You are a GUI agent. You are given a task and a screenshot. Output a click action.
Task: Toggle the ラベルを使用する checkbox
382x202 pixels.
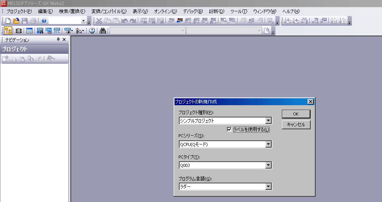click(x=229, y=129)
